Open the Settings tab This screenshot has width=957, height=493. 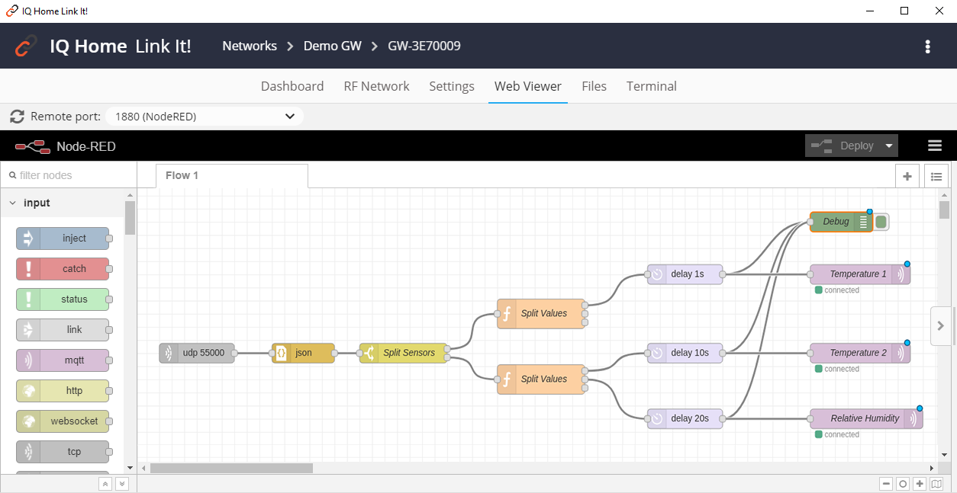tap(452, 86)
